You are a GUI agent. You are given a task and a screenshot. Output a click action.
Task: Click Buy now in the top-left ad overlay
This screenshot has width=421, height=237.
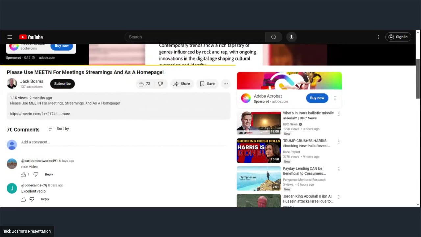[x=62, y=46]
